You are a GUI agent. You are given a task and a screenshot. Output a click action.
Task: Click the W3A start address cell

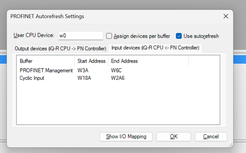coord(83,70)
